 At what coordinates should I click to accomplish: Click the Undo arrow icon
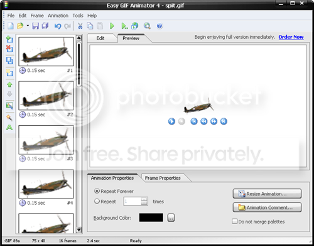58,26
